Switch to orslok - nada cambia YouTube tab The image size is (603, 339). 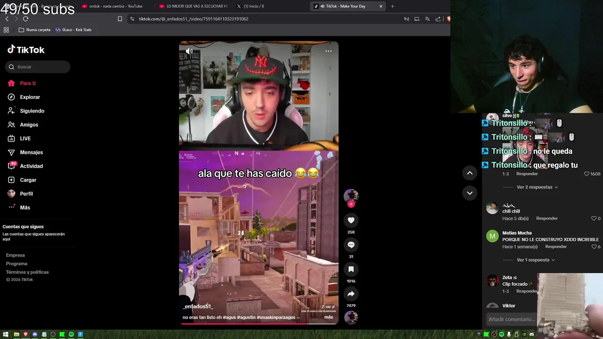click(x=115, y=6)
